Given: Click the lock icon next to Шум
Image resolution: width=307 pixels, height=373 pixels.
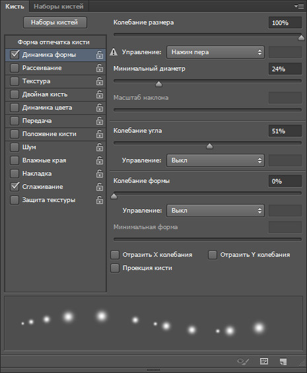Looking at the screenshot, I should coord(100,147).
